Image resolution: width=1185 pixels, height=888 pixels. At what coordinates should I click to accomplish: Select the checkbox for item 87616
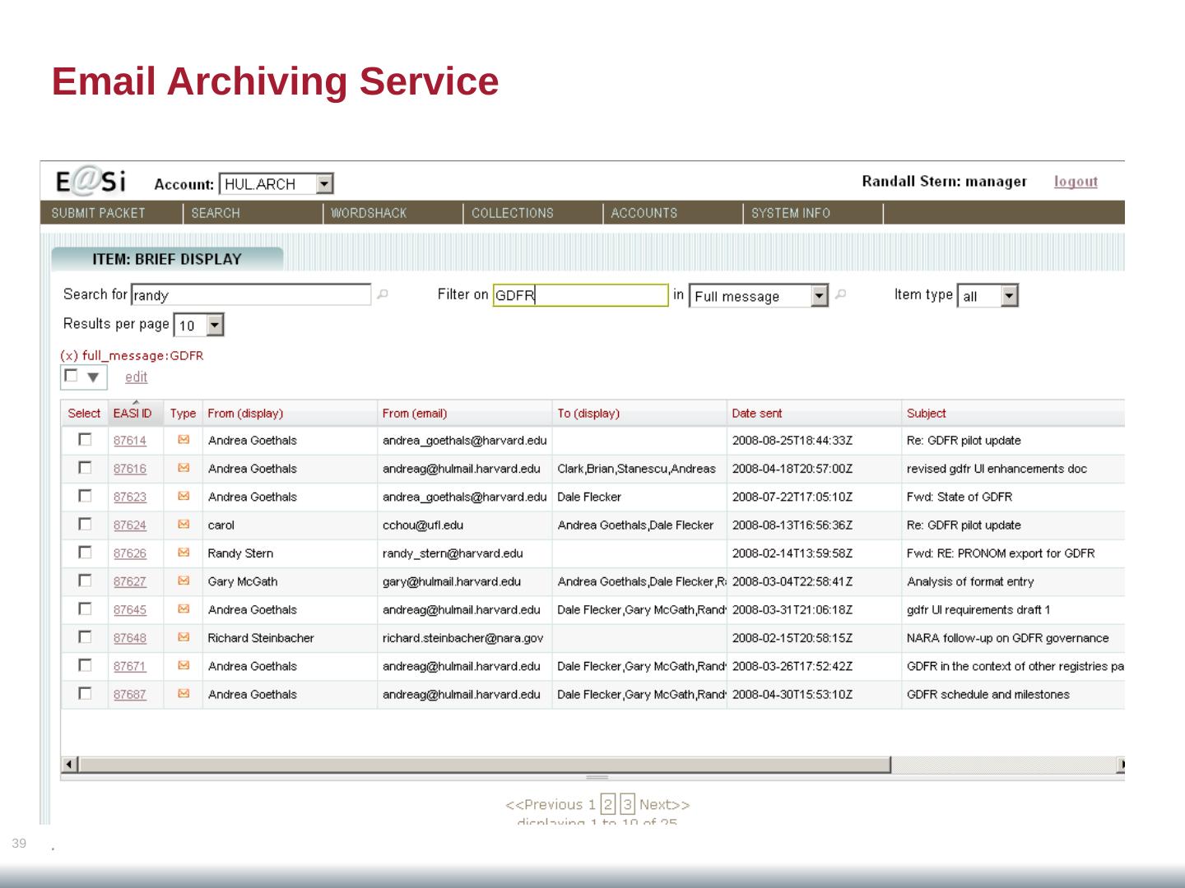(x=85, y=468)
